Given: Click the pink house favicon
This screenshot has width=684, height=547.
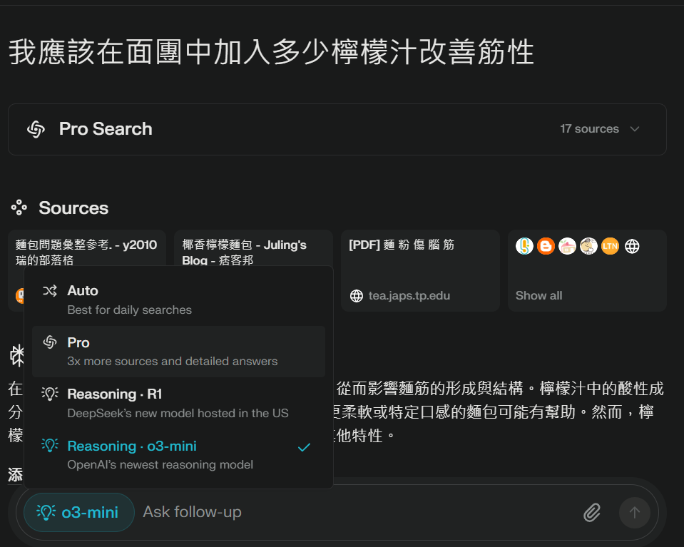Looking at the screenshot, I should 567,246.
